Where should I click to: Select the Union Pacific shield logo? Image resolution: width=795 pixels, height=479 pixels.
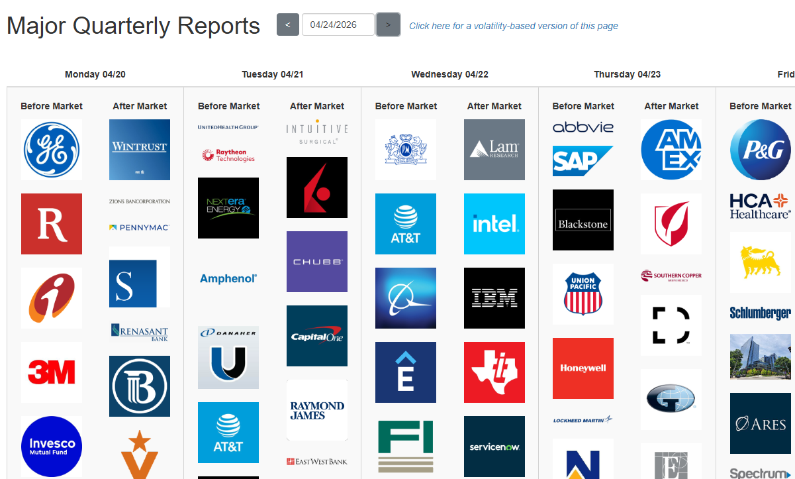(x=583, y=294)
